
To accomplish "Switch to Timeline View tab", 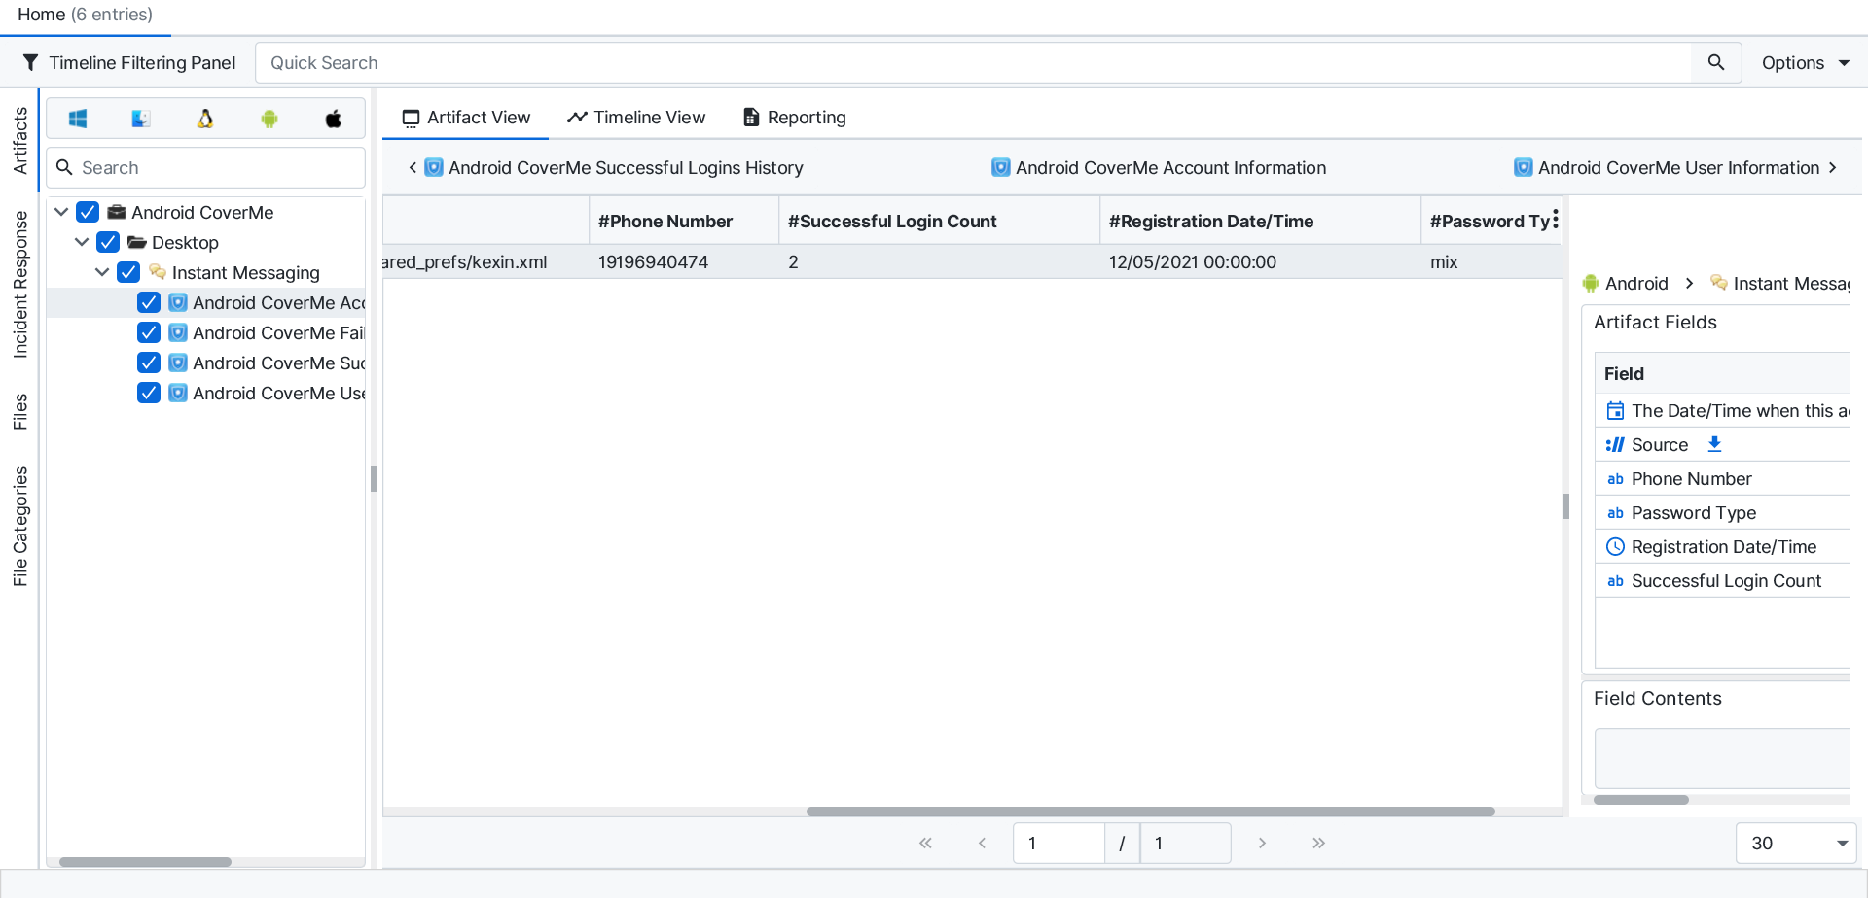I will 636,118.
